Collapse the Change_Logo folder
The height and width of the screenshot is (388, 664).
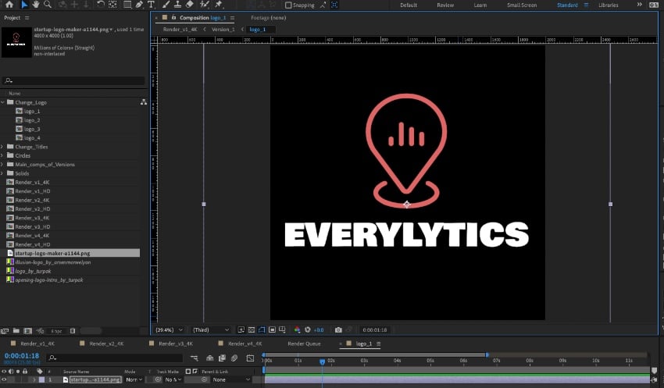point(2,102)
